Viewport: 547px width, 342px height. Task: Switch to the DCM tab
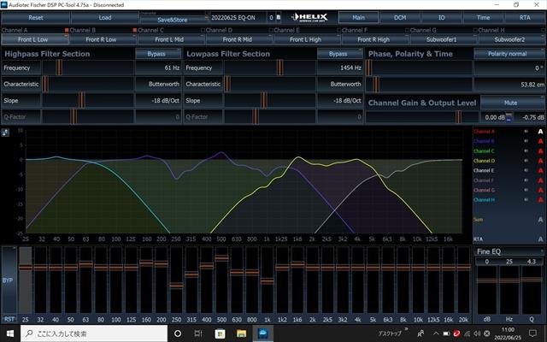point(400,17)
